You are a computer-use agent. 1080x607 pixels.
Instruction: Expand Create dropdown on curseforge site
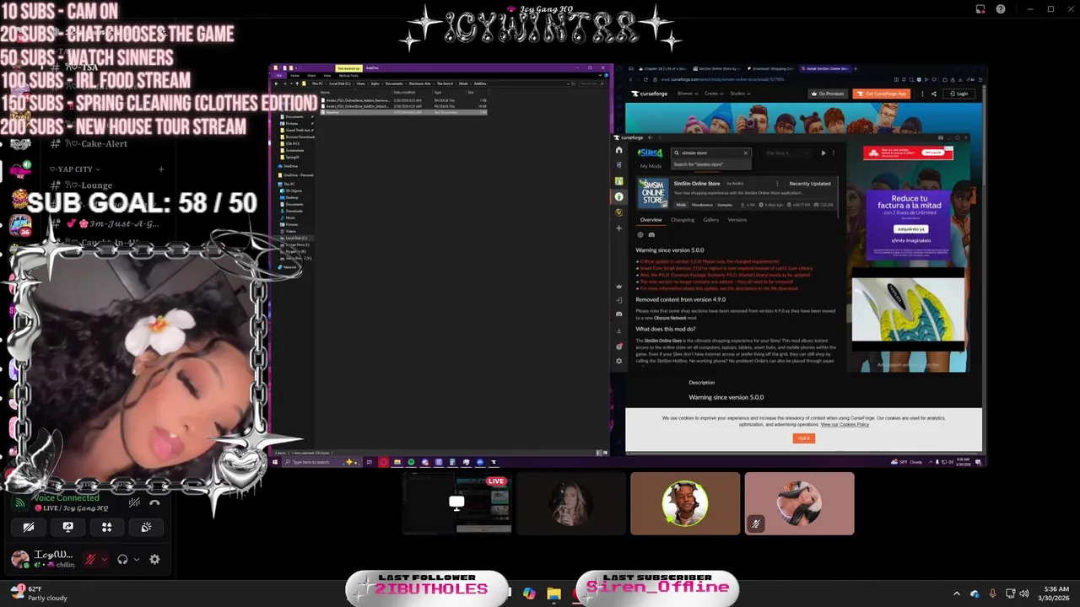coord(714,94)
